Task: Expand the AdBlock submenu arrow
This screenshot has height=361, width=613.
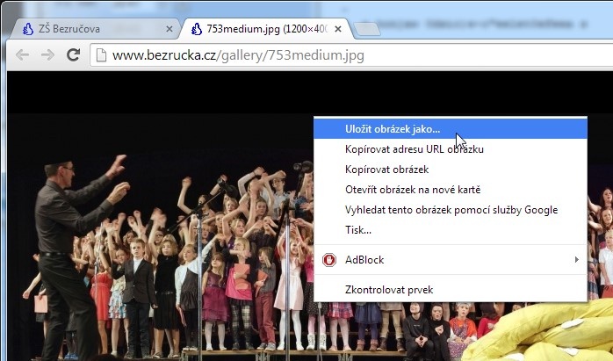Action: [x=577, y=259]
